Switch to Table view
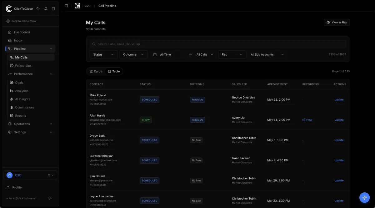The width and height of the screenshot is (375, 208). pyautogui.click(x=114, y=71)
